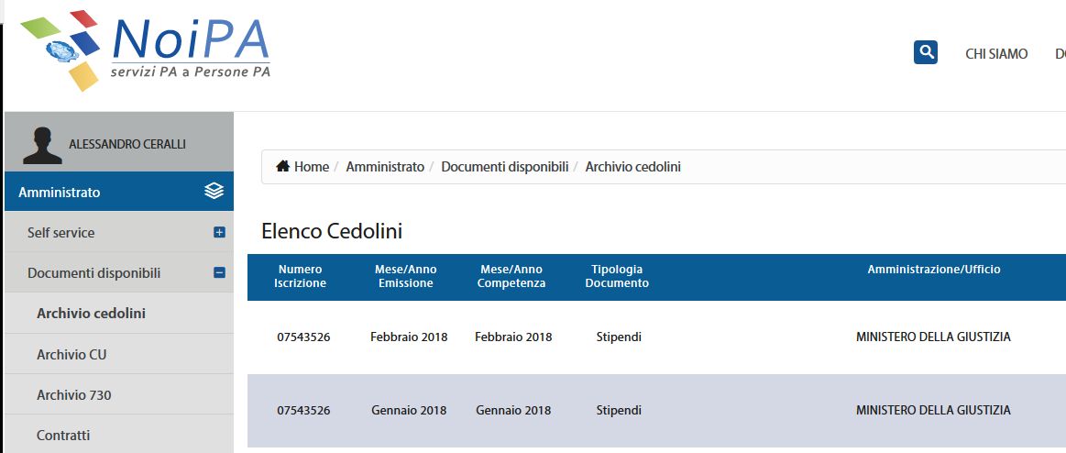
Task: Click Mese/Anno Emissione column header
Action: click(406, 276)
